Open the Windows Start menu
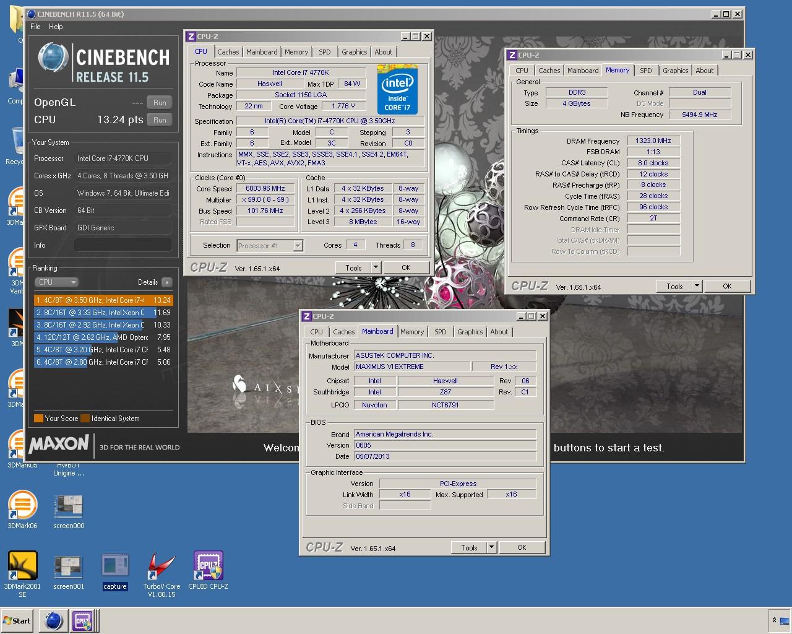Screen dimensions: 792x634 17,620
